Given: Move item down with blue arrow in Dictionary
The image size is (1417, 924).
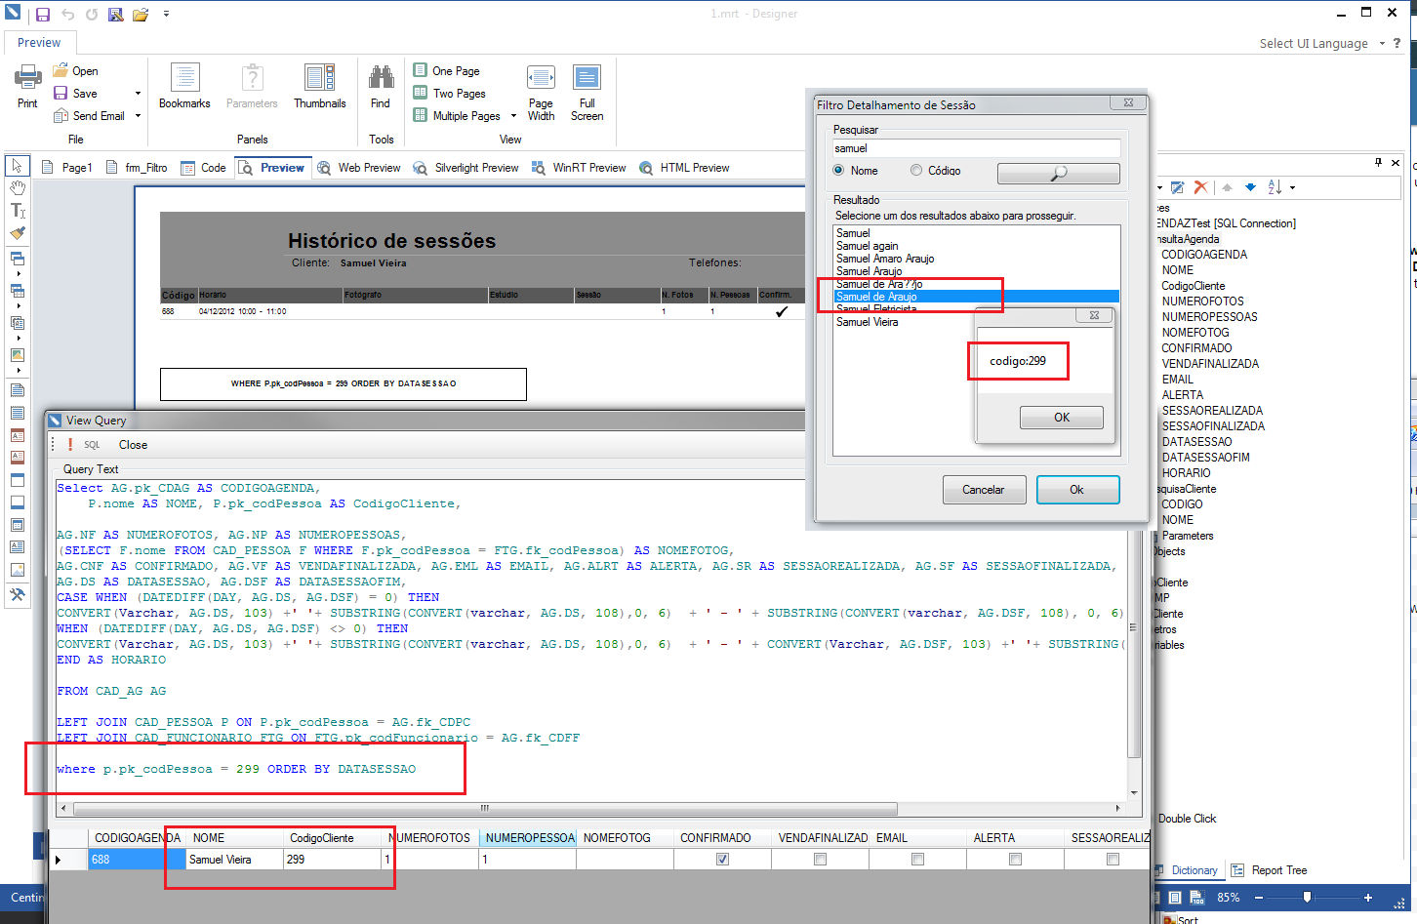Looking at the screenshot, I should point(1250,187).
